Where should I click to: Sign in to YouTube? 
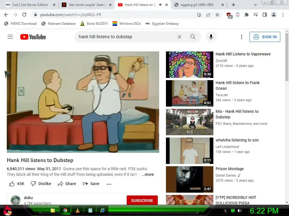point(265,37)
